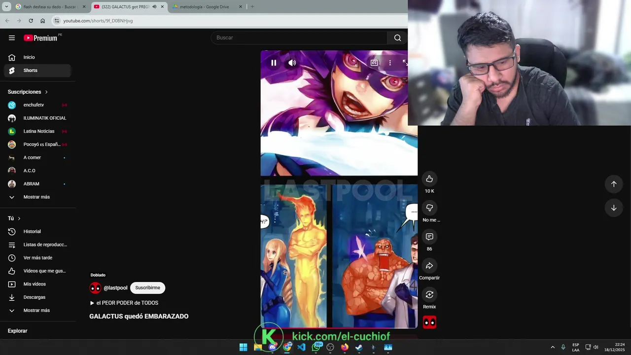Subscribe with the Suscribirme button
Image resolution: width=631 pixels, height=355 pixels.
pos(147,288)
